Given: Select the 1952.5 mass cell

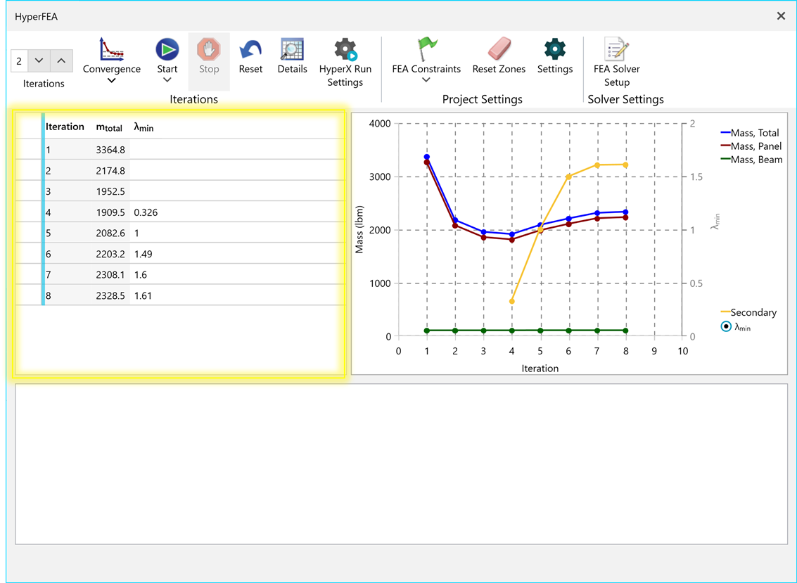Looking at the screenshot, I should click(x=110, y=191).
